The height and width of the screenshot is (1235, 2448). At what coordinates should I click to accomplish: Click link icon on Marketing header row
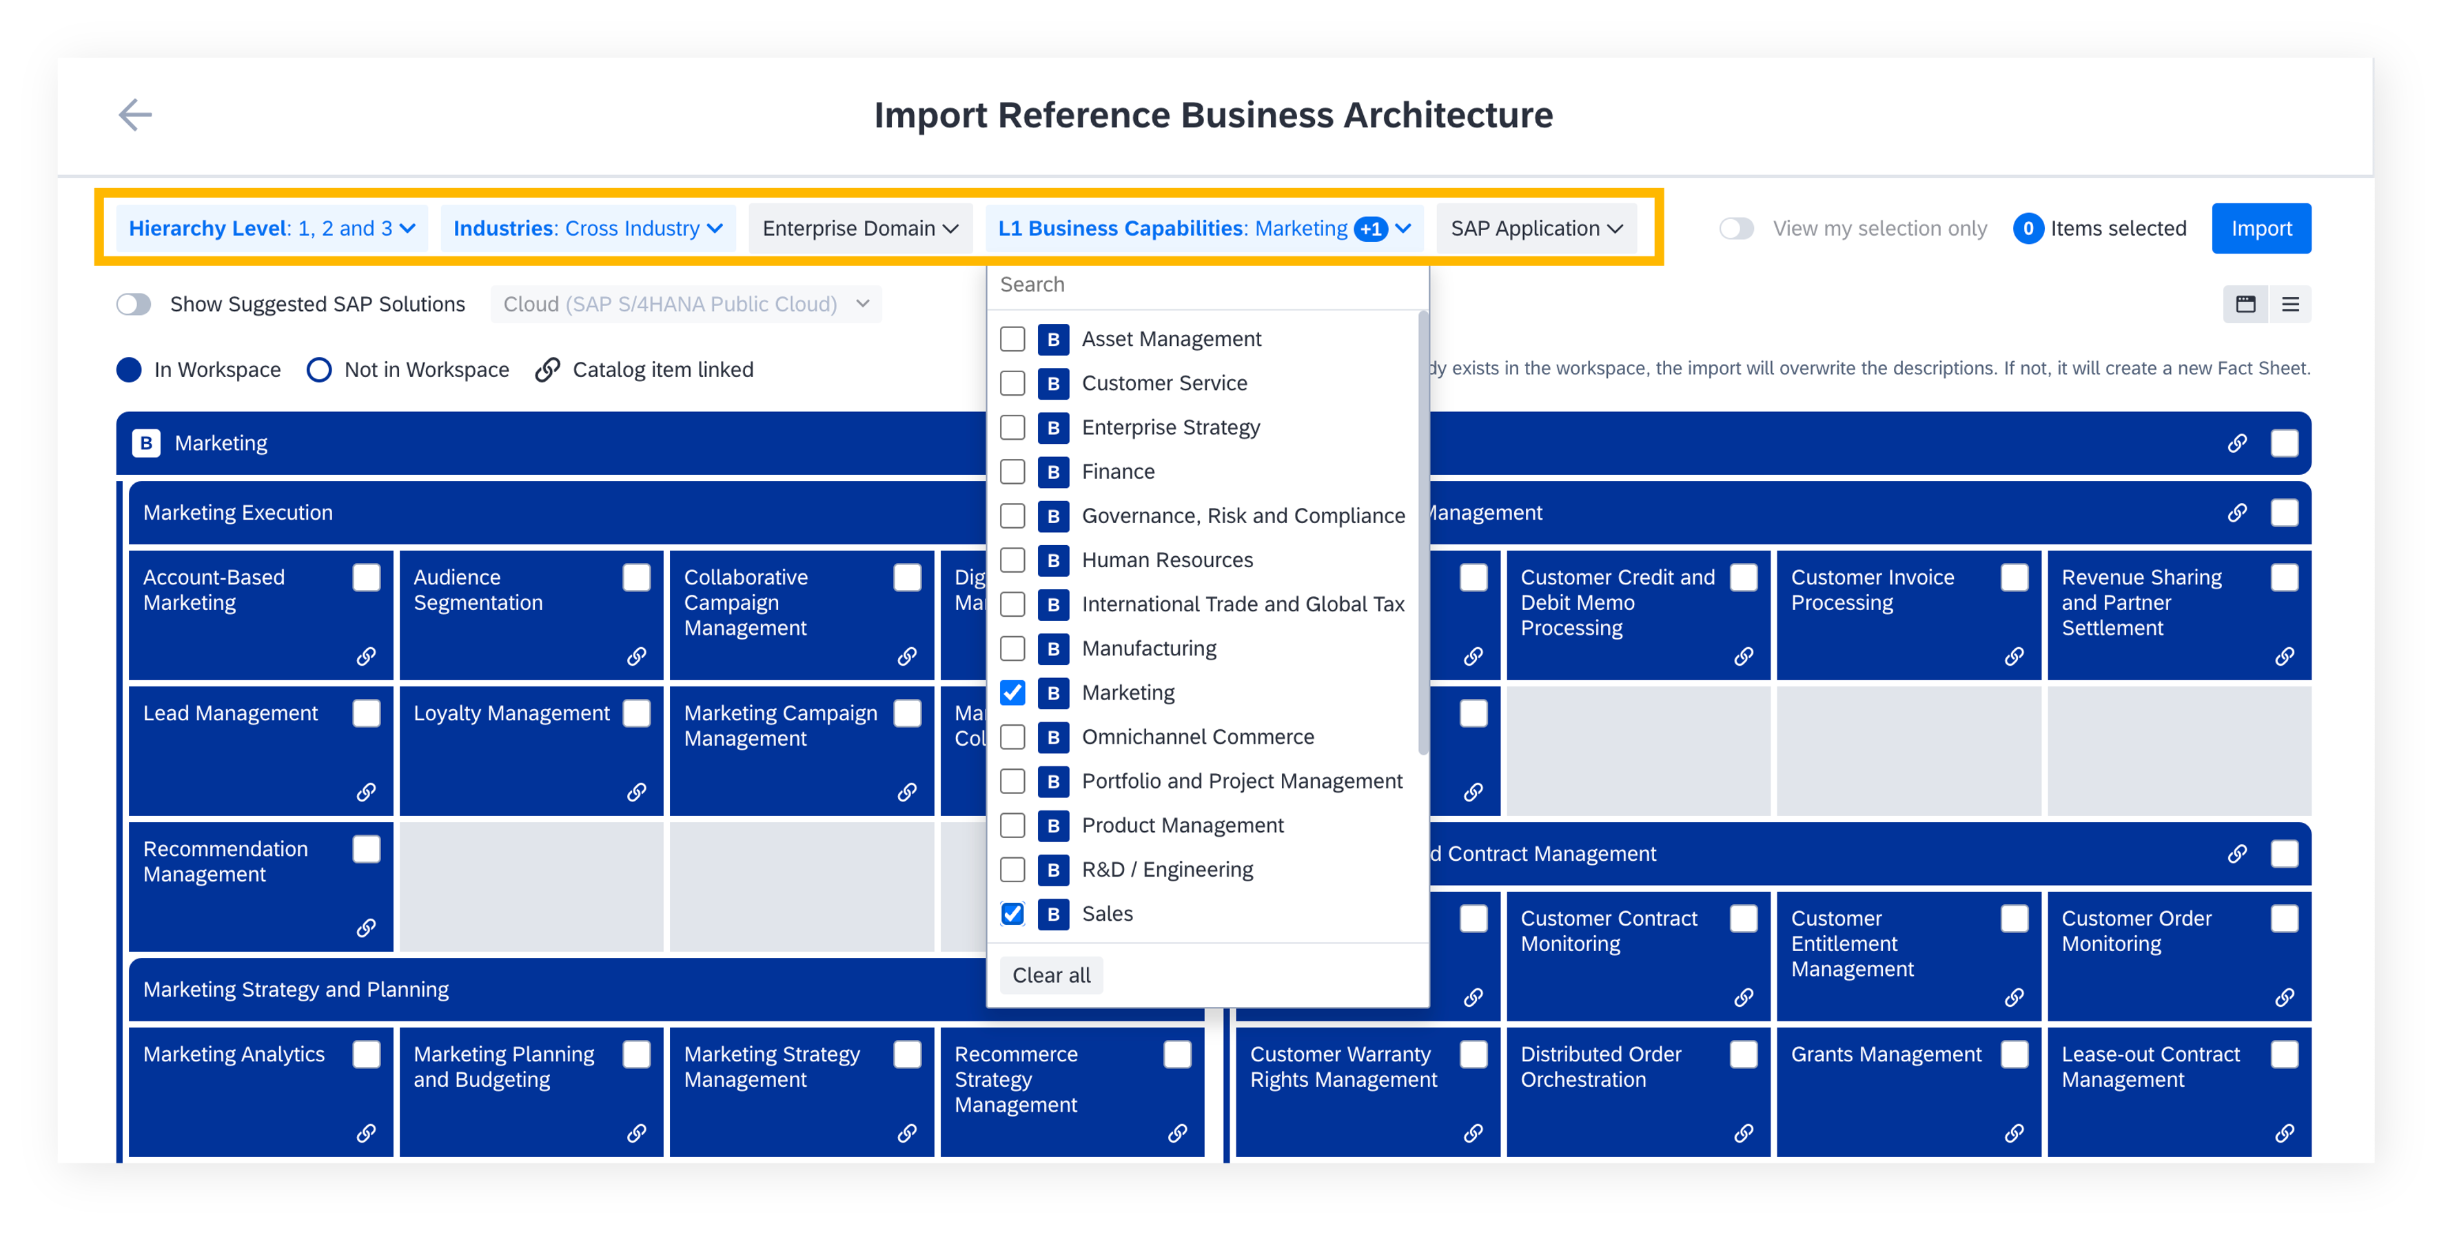pyautogui.click(x=2237, y=442)
